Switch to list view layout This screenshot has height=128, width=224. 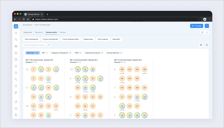pyautogui.click(x=207, y=33)
